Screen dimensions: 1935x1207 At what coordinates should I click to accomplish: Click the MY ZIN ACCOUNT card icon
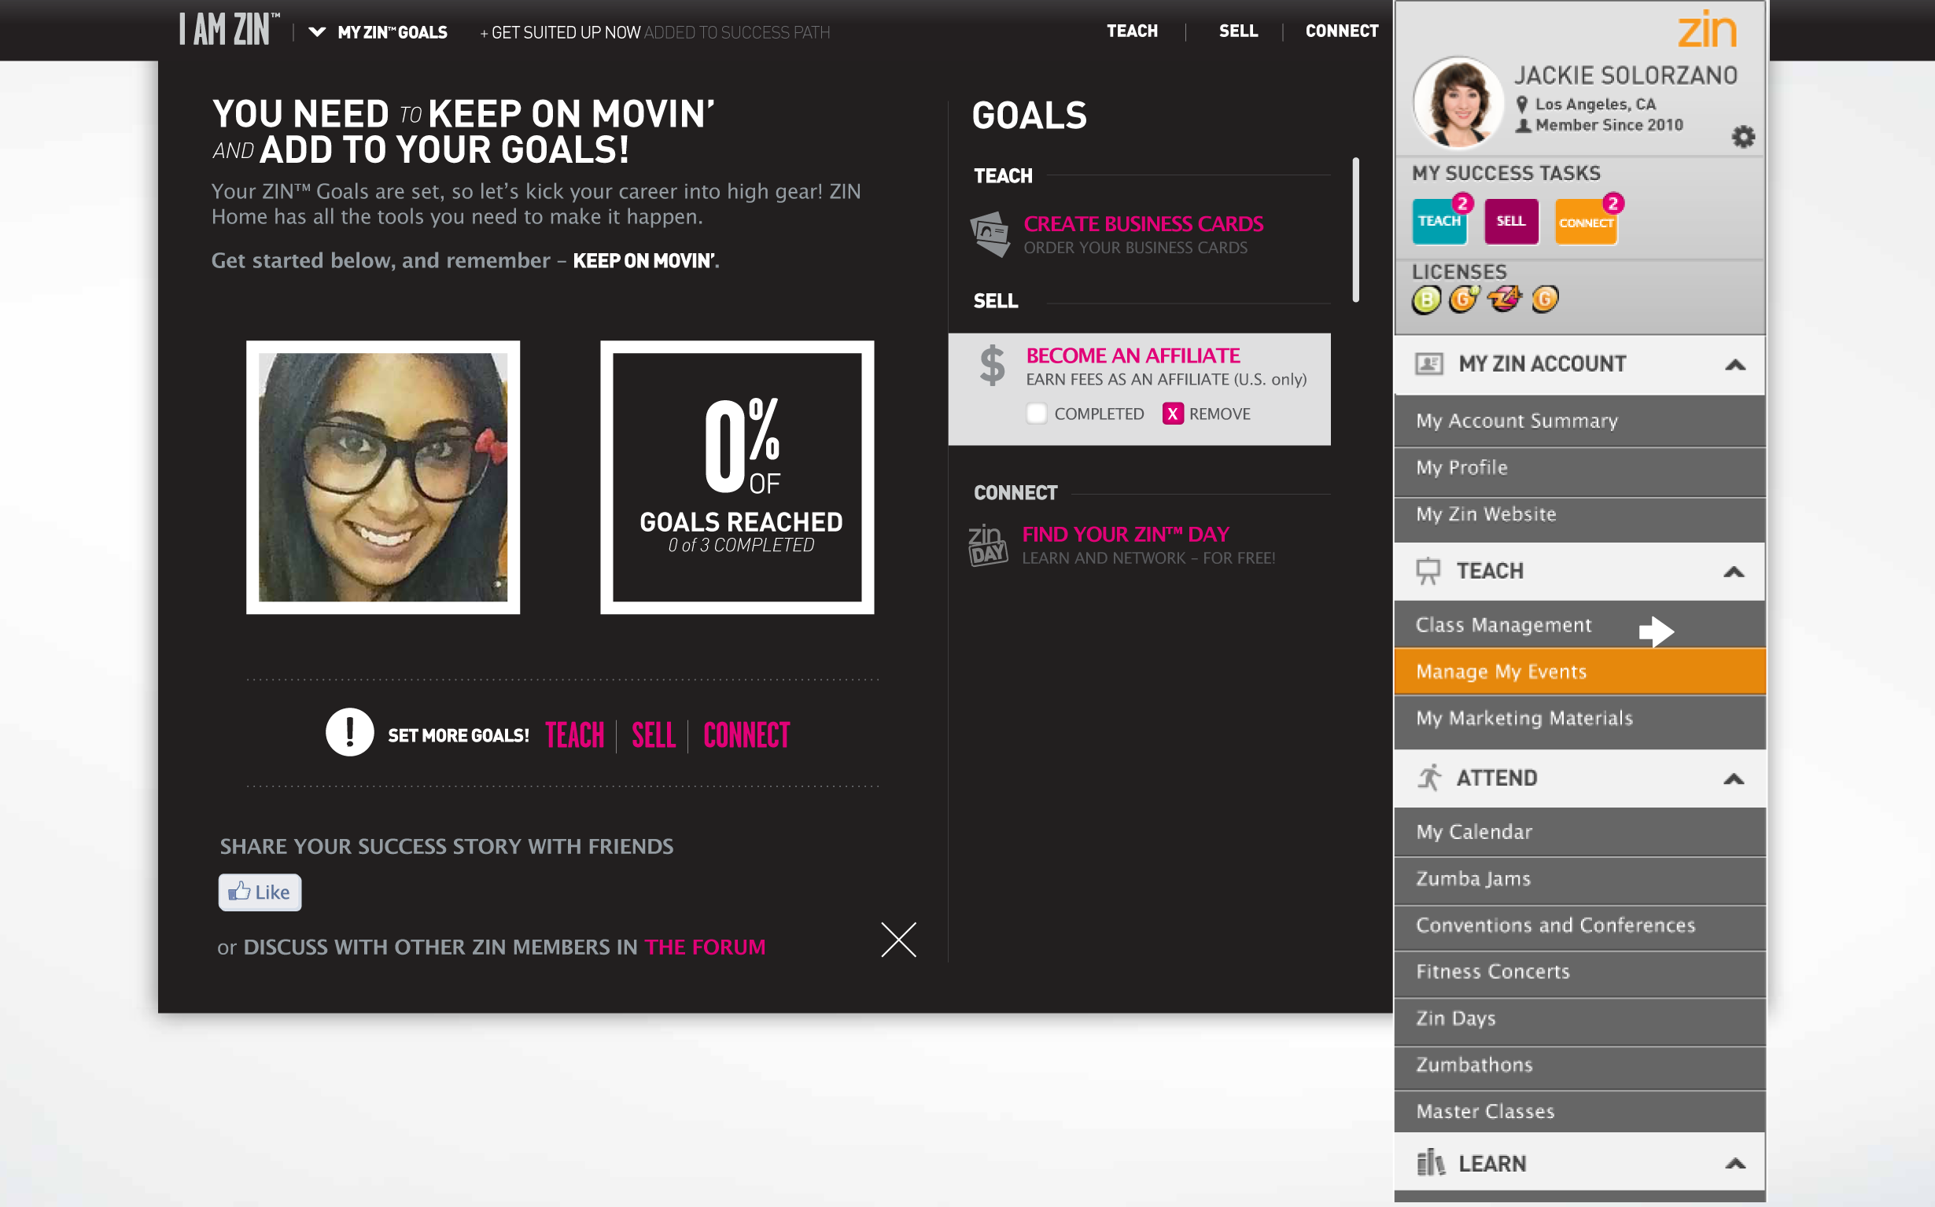pos(1428,364)
